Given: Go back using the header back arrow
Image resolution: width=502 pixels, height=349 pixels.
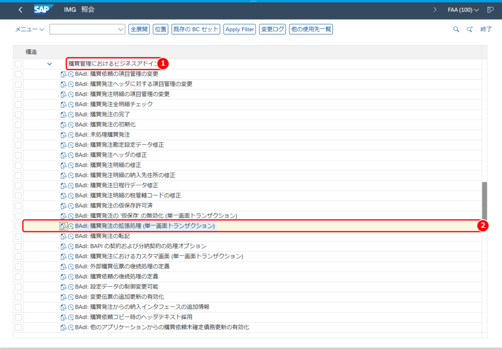Looking at the screenshot, I should point(21,10).
